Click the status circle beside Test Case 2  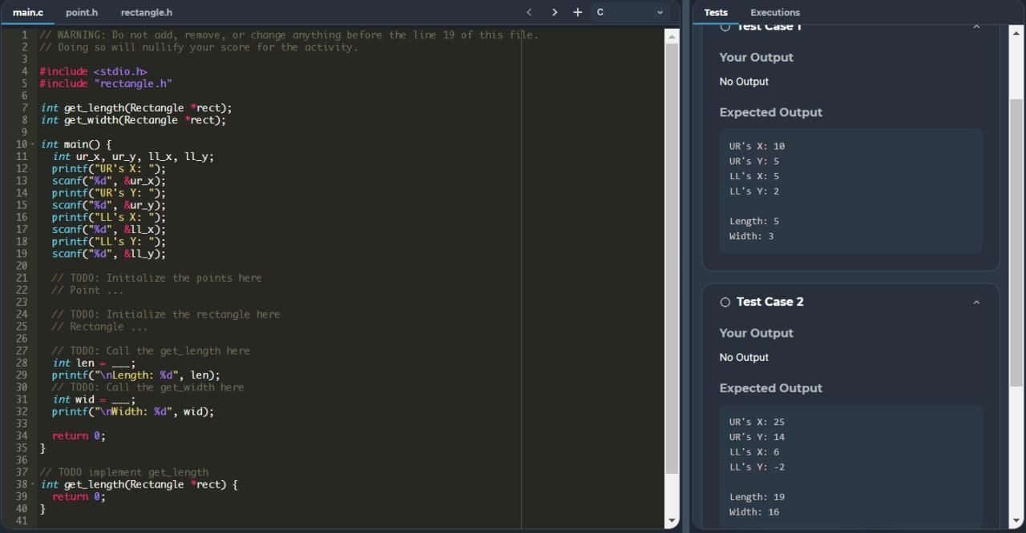pos(725,302)
